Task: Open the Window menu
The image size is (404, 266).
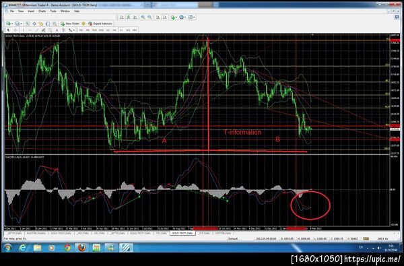Action: click(x=65, y=11)
